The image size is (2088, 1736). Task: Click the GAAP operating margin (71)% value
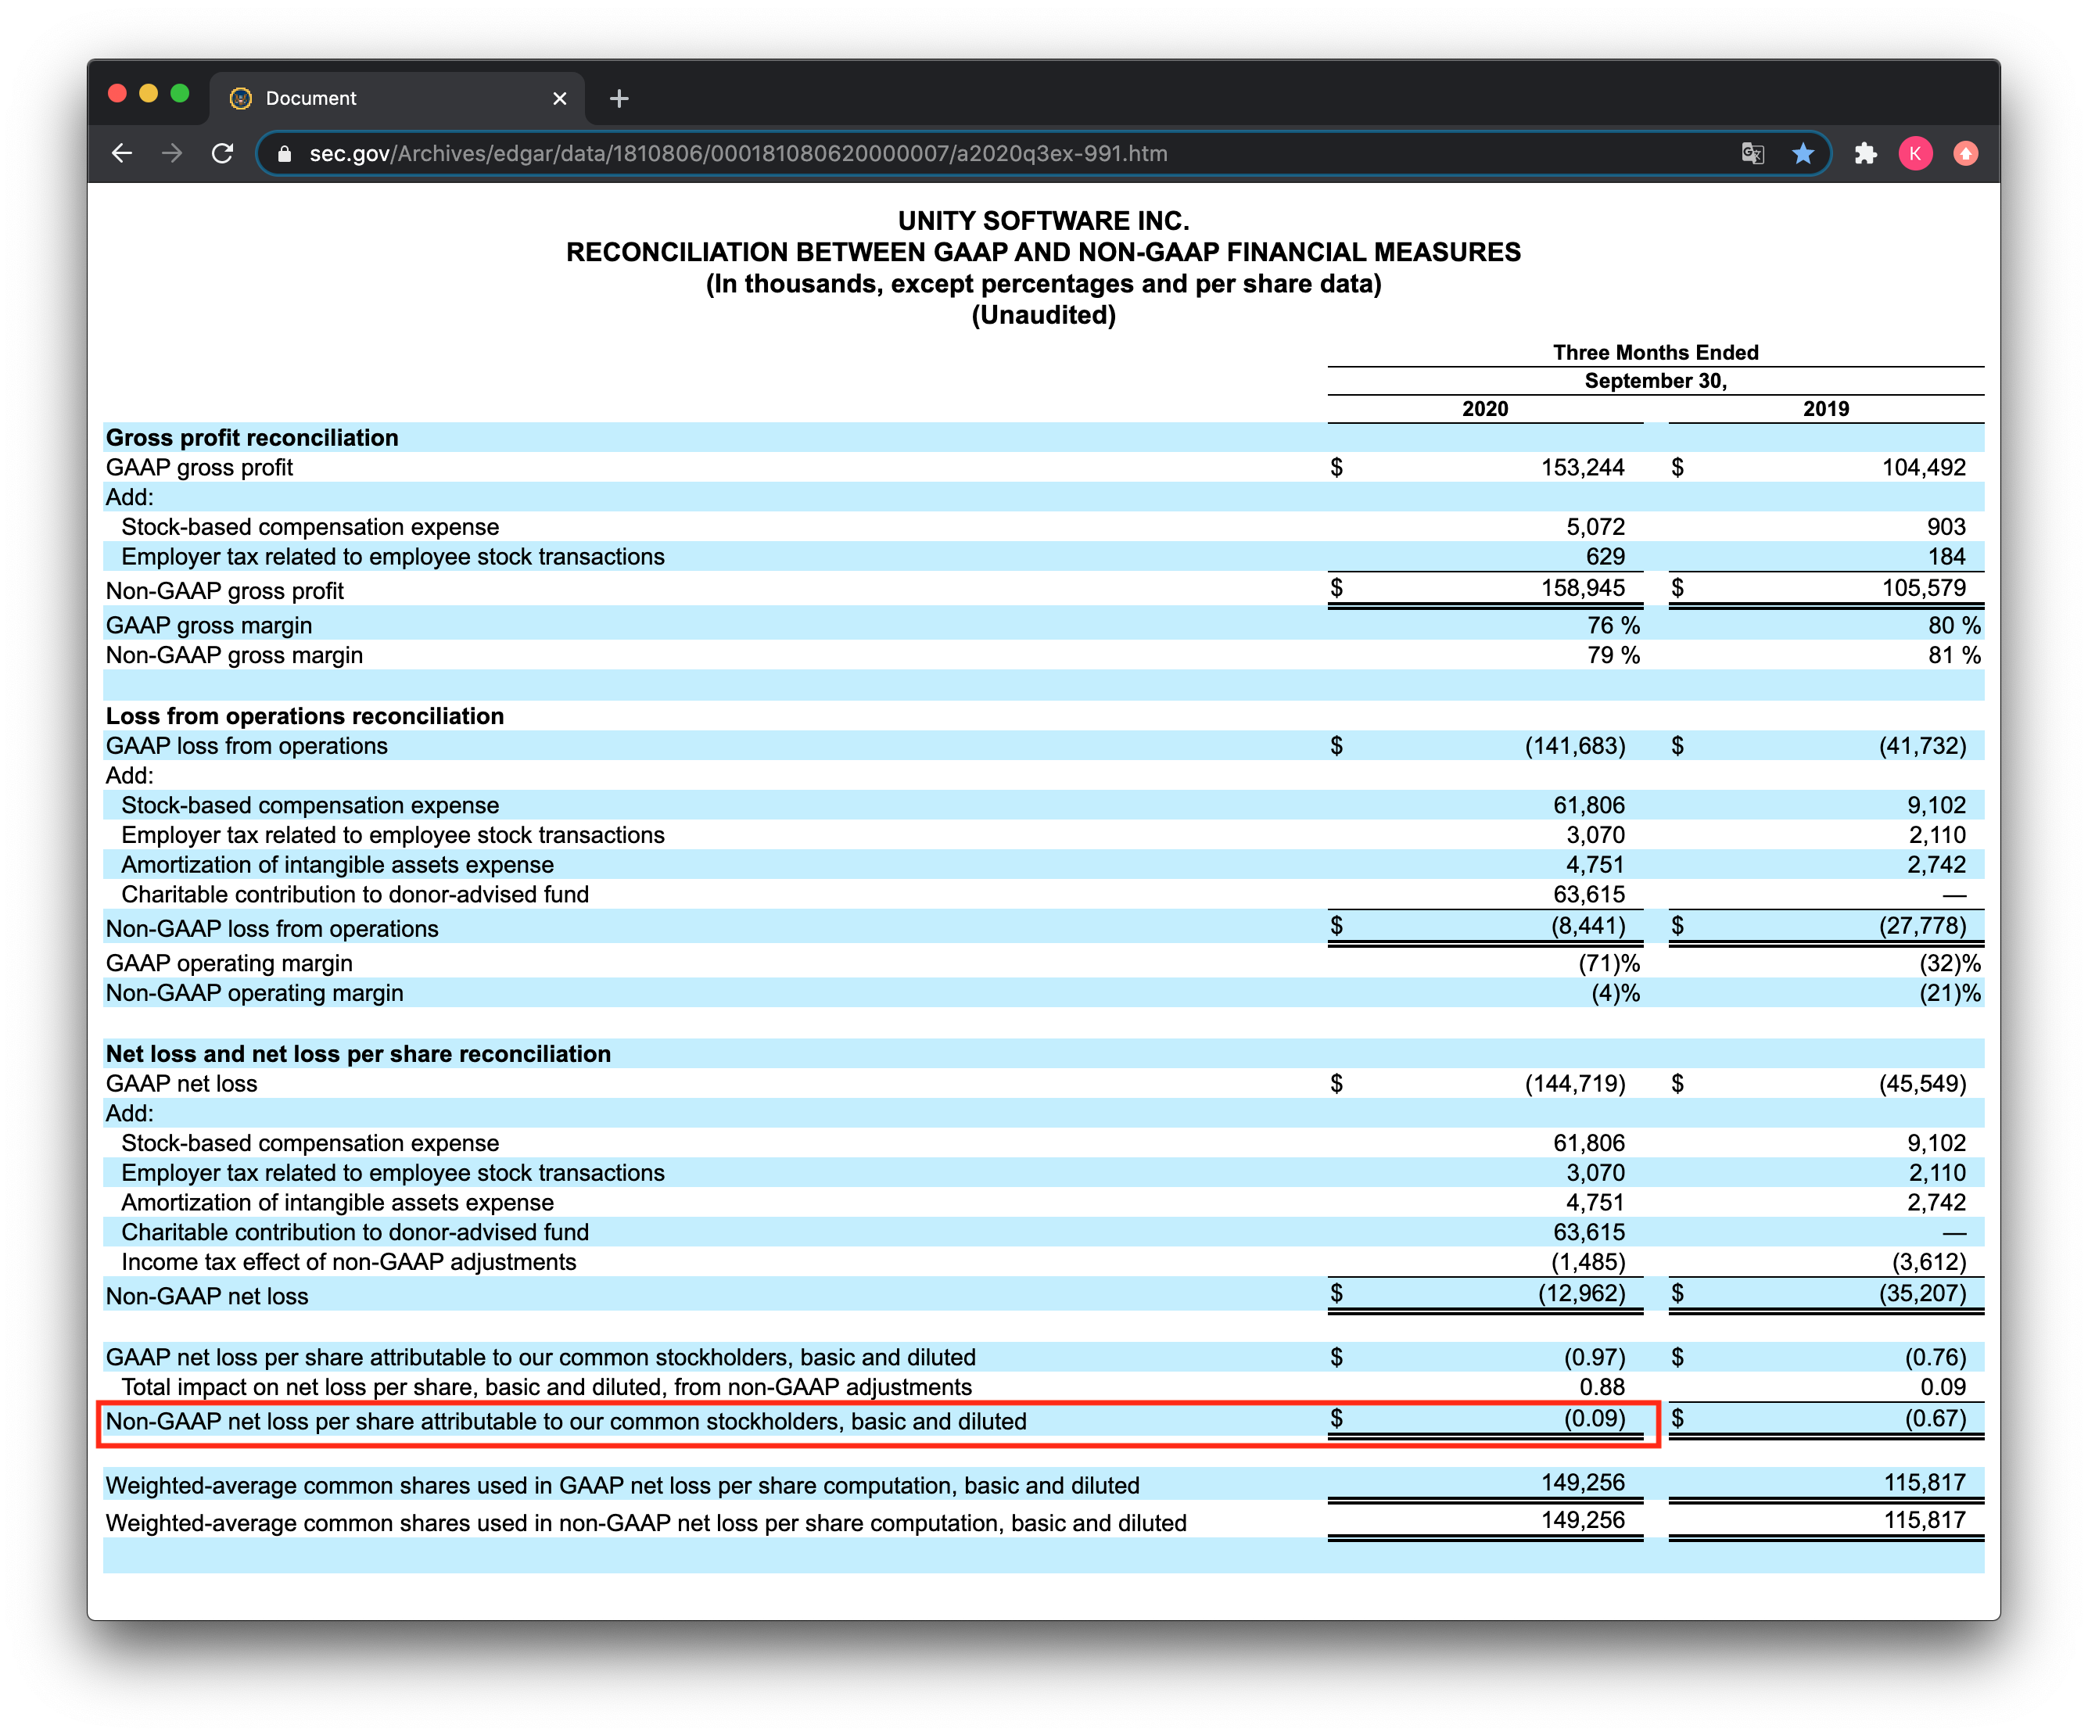[x=1609, y=963]
